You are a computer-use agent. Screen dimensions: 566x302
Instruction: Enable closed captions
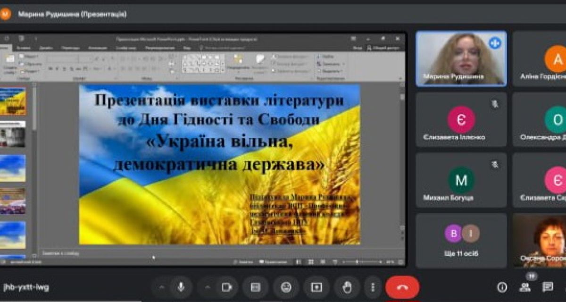tap(255, 287)
